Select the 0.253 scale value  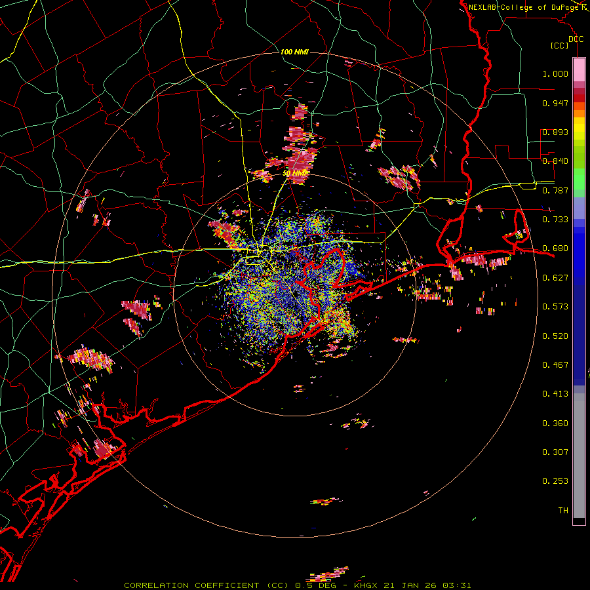click(x=555, y=481)
